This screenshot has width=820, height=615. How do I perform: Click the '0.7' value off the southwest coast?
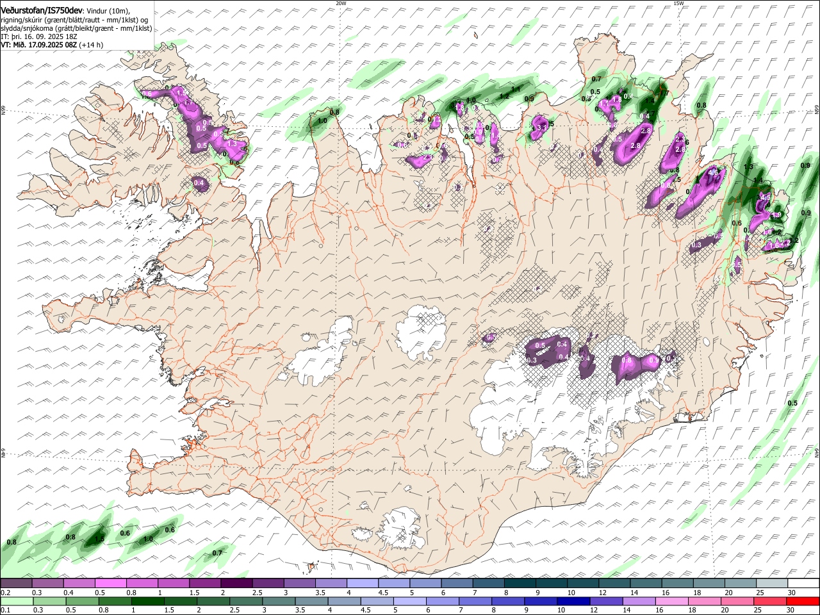[217, 553]
